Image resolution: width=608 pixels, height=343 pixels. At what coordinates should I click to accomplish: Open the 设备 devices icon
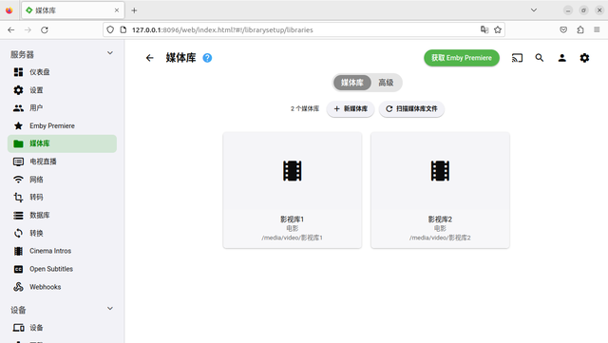pyautogui.click(x=18, y=328)
